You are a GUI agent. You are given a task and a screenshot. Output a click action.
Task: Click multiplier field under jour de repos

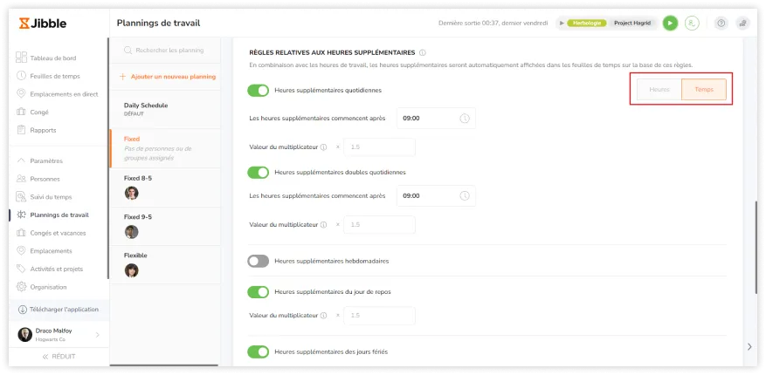[380, 316]
